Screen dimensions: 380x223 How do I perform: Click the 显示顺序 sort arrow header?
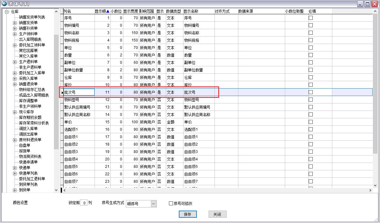tap(108, 11)
